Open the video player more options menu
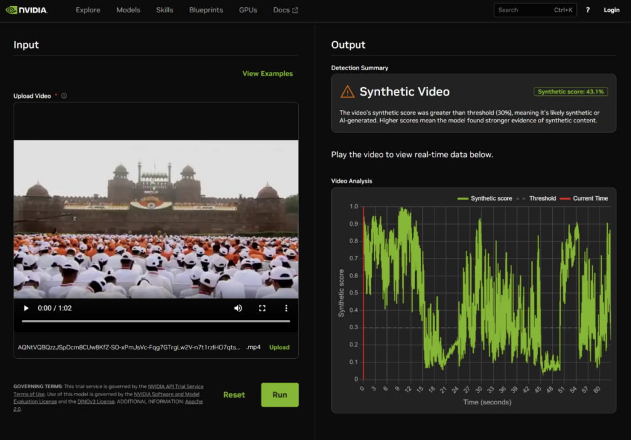 (x=286, y=308)
